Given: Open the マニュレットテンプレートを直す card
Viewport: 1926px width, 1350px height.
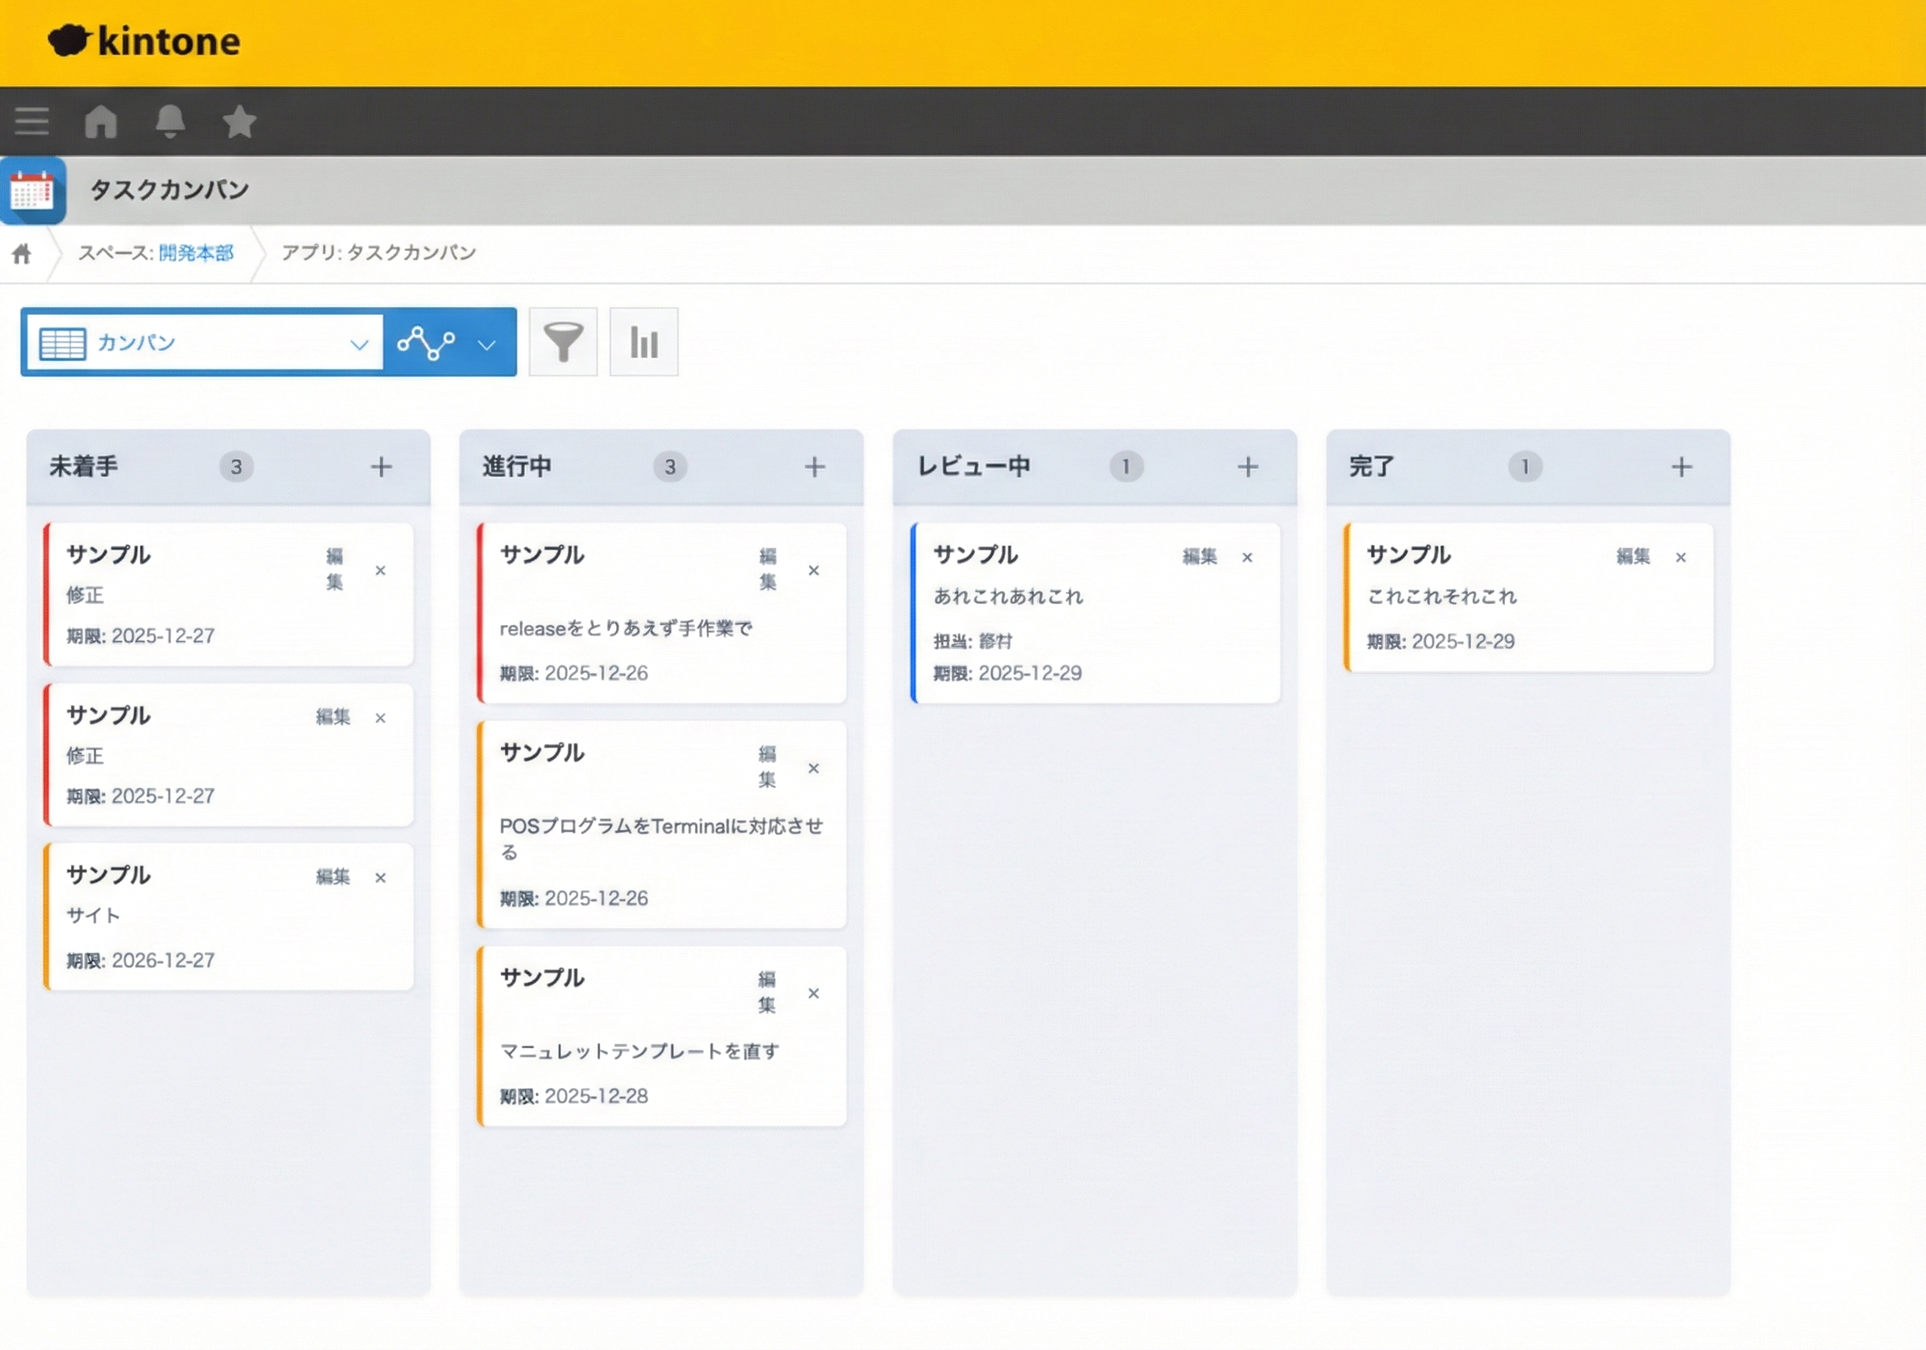Looking at the screenshot, I should (639, 1051).
